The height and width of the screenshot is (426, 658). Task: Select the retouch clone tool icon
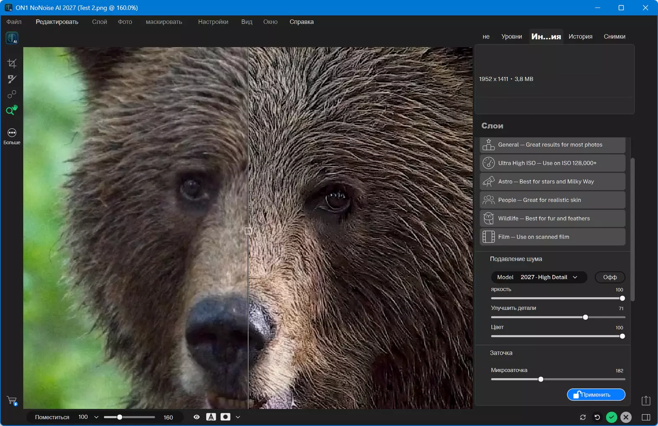(x=12, y=94)
